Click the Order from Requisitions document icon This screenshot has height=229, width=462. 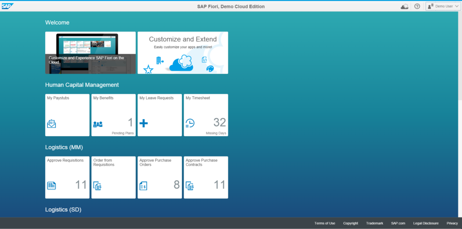tap(97, 186)
